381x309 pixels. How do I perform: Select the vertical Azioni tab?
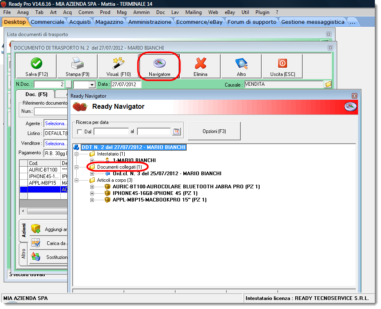(x=23, y=230)
